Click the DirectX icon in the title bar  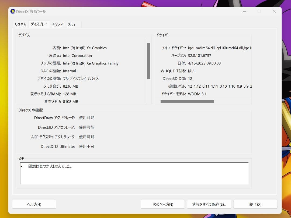[x=12, y=12]
